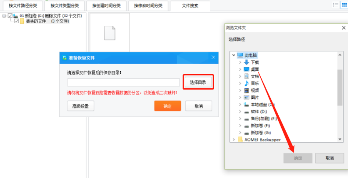This screenshot has height=178, width=349.
Task: Click the 此电脑 computer icon
Action: [x=240, y=55]
